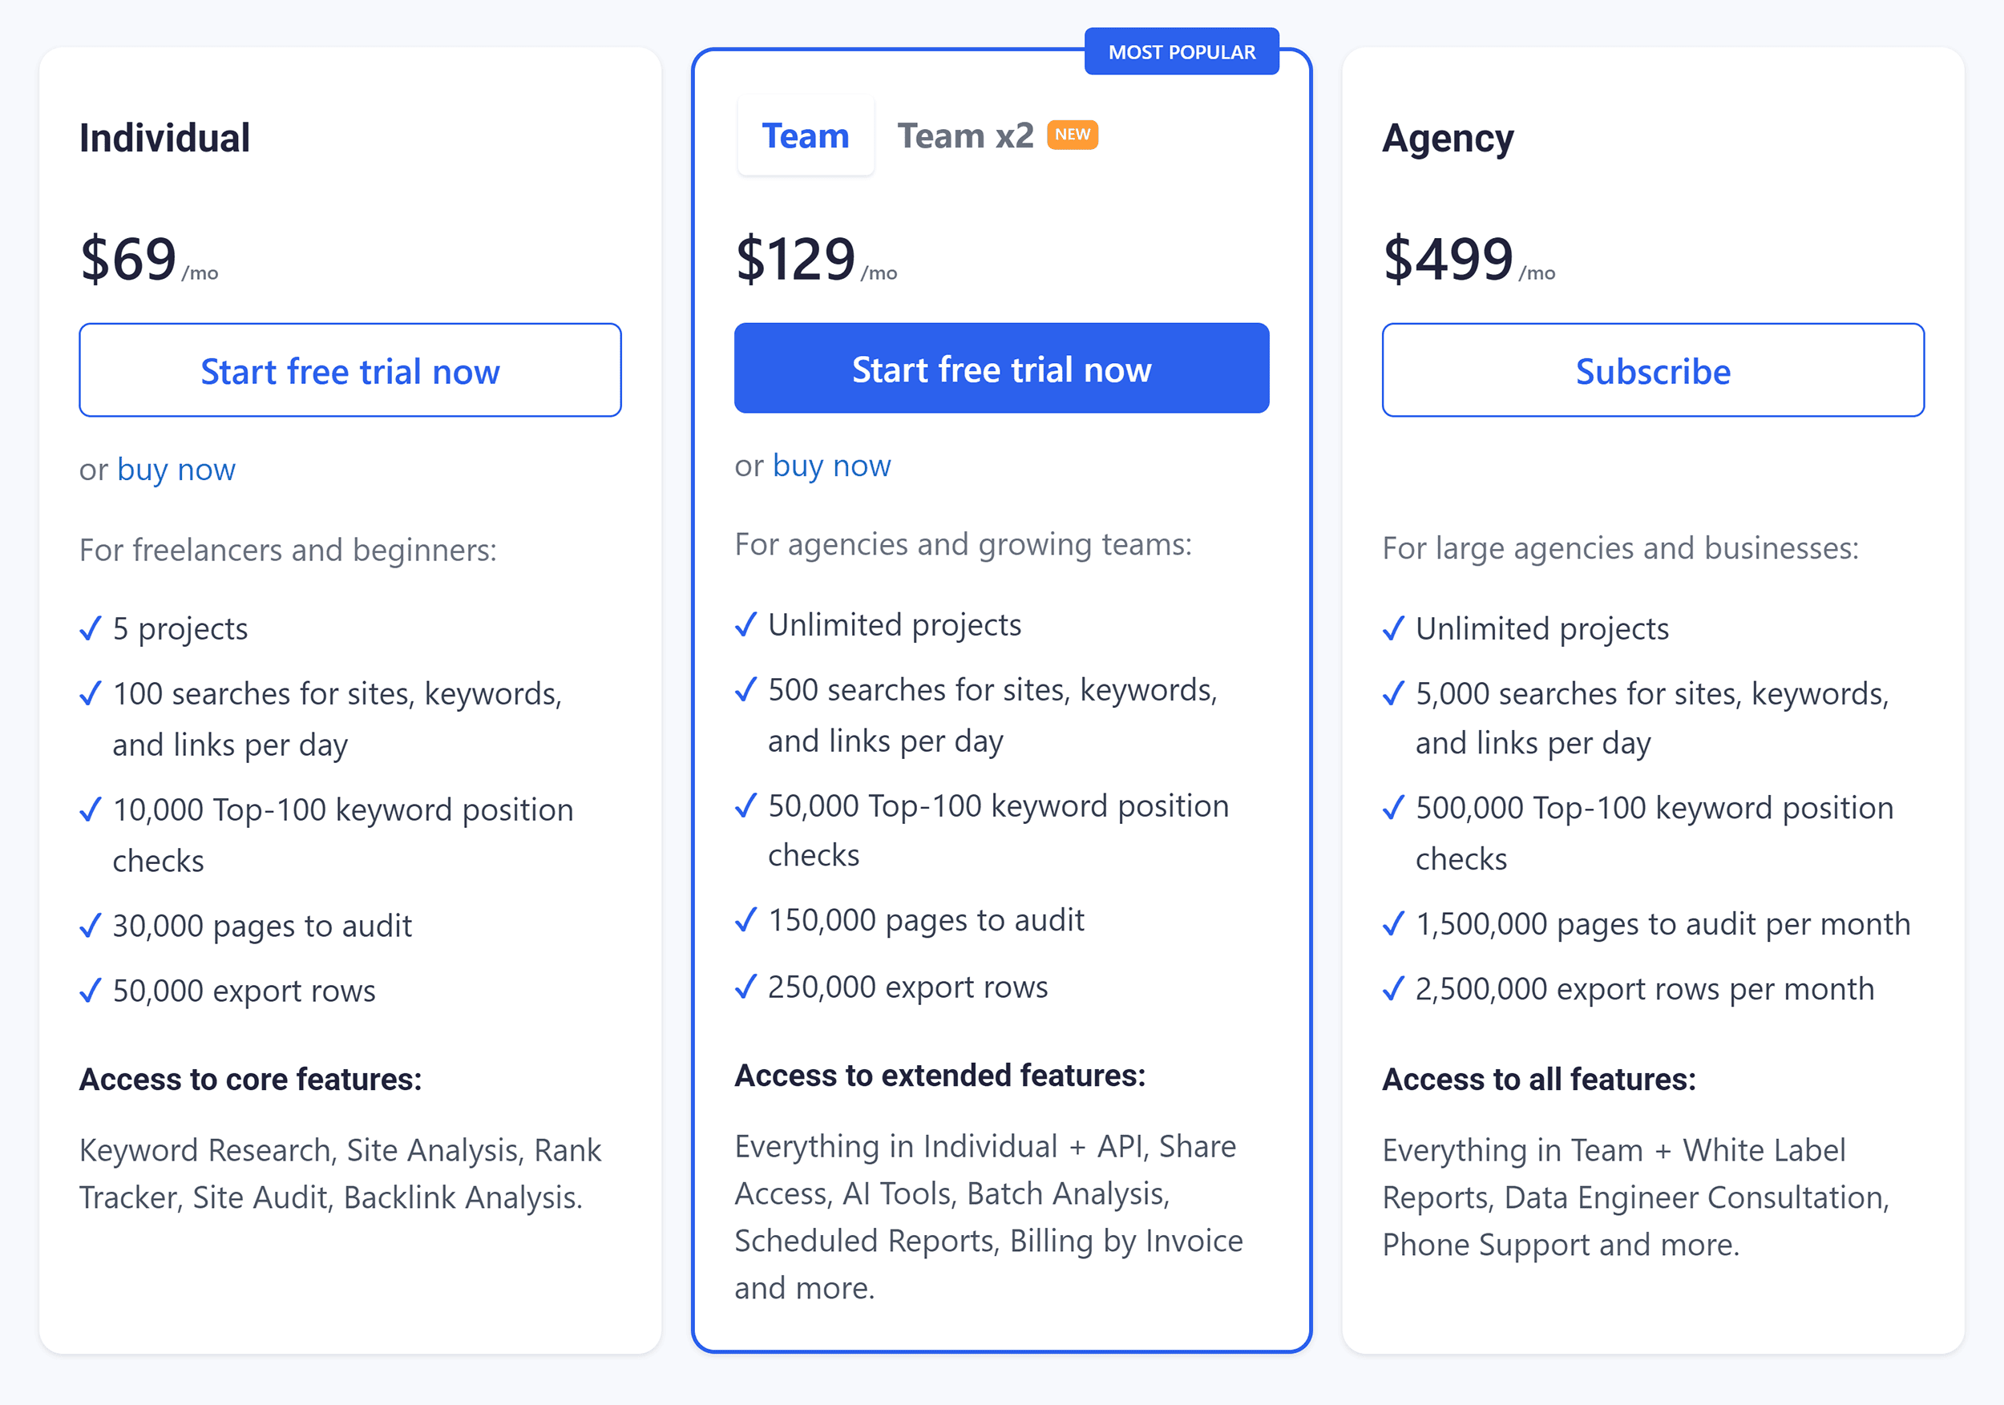Start free trial for the Individual plan

pyautogui.click(x=350, y=370)
